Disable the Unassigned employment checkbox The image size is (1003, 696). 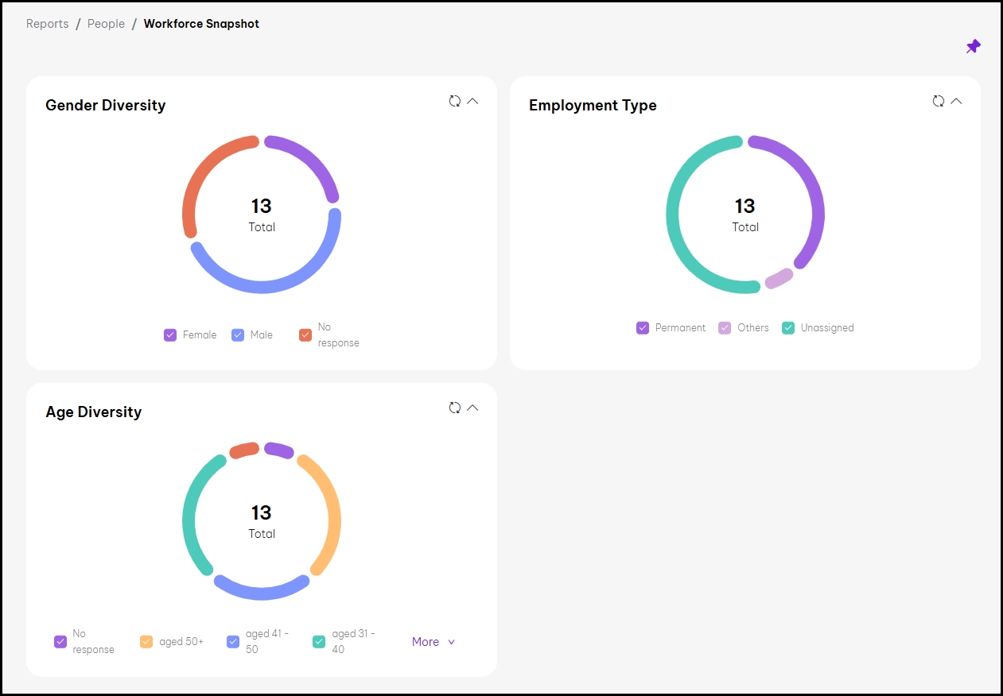[x=788, y=327]
